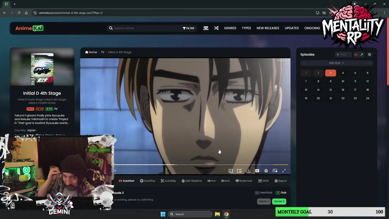Select episode 4

[x=343, y=73]
